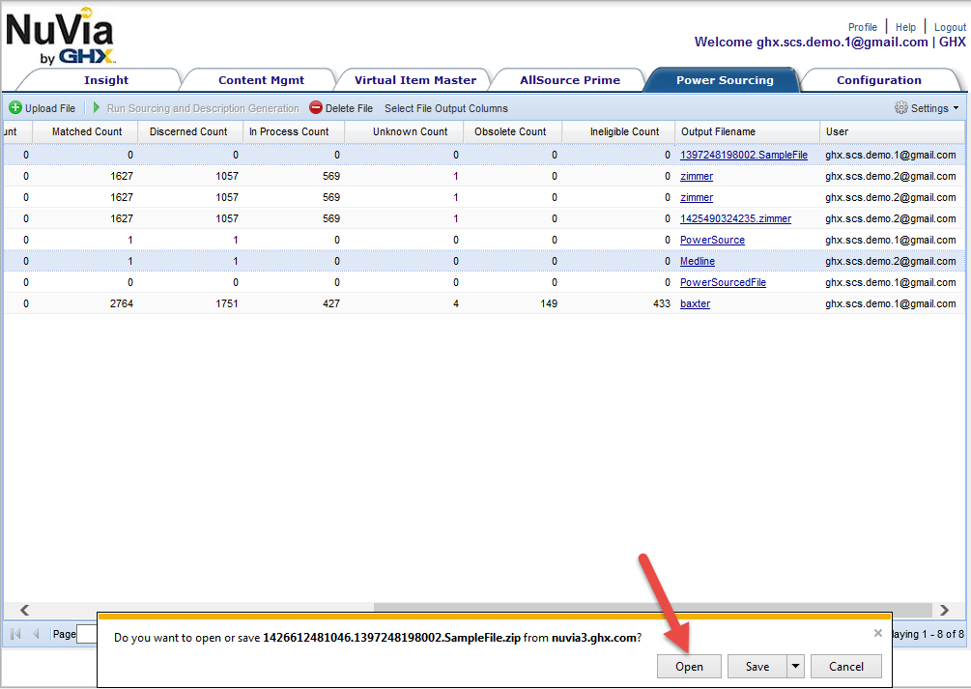Open the Virtual Item Master tab
971x689 pixels.
(x=414, y=80)
